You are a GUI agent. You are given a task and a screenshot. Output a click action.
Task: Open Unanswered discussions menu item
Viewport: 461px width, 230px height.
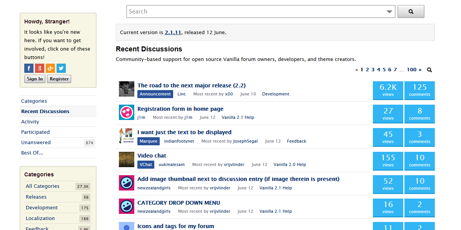tap(58, 142)
